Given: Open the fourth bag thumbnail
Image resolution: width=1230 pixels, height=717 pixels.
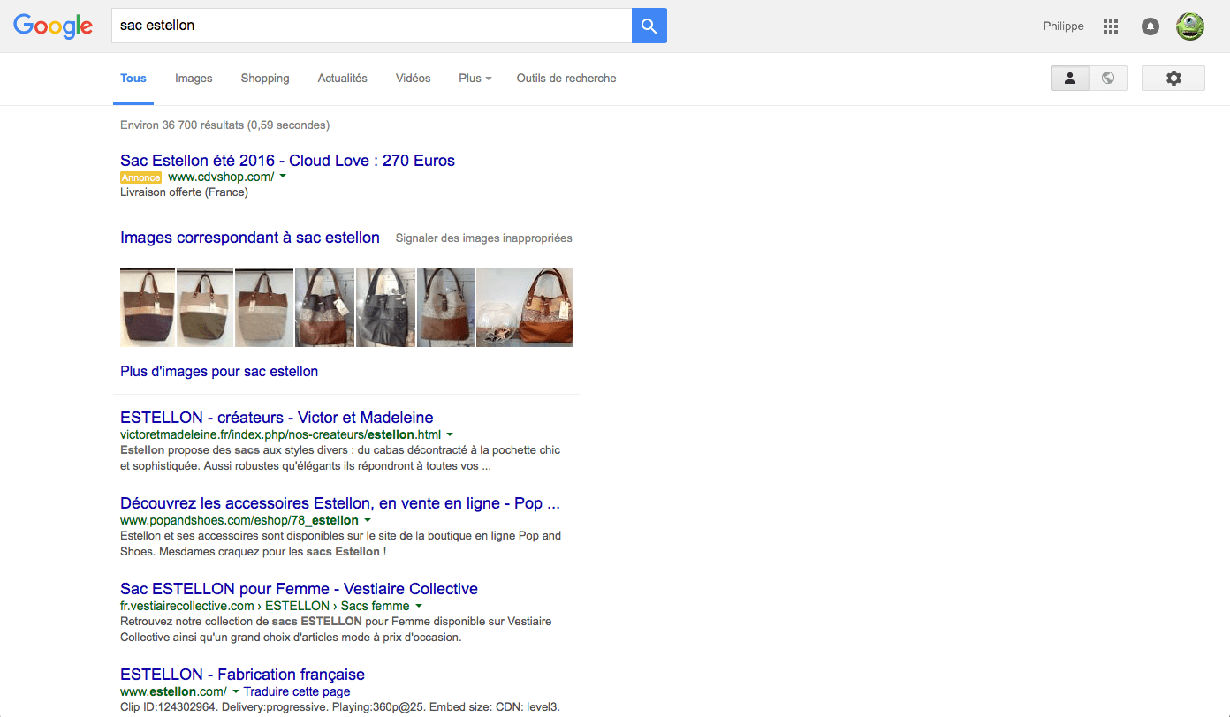Looking at the screenshot, I should coord(324,307).
